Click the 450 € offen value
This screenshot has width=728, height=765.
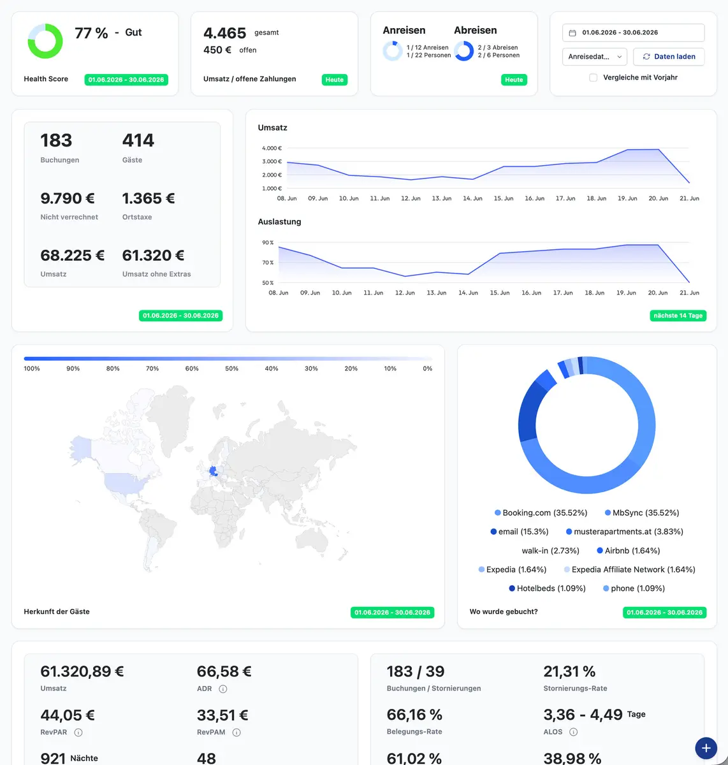[217, 50]
